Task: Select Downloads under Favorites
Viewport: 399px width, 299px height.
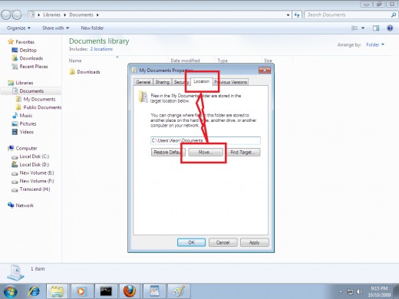Action: 31,58
